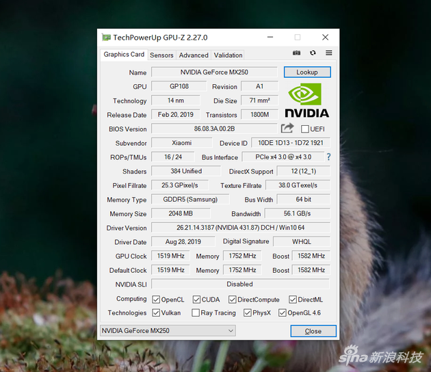Toggle the DirectCompute checkbox
431x372 pixels.
[x=233, y=300]
